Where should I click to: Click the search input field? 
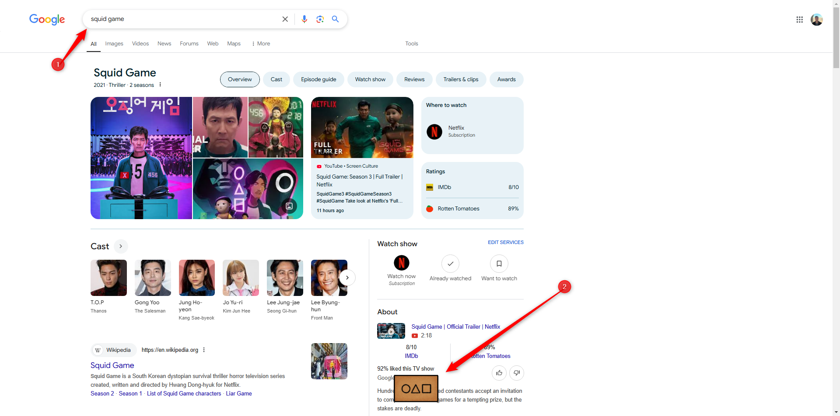tap(184, 19)
